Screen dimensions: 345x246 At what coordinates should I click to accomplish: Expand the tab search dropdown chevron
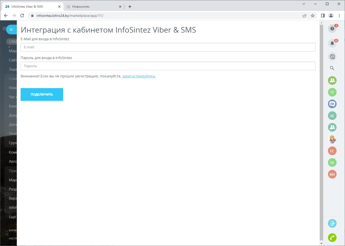tap(304, 4)
